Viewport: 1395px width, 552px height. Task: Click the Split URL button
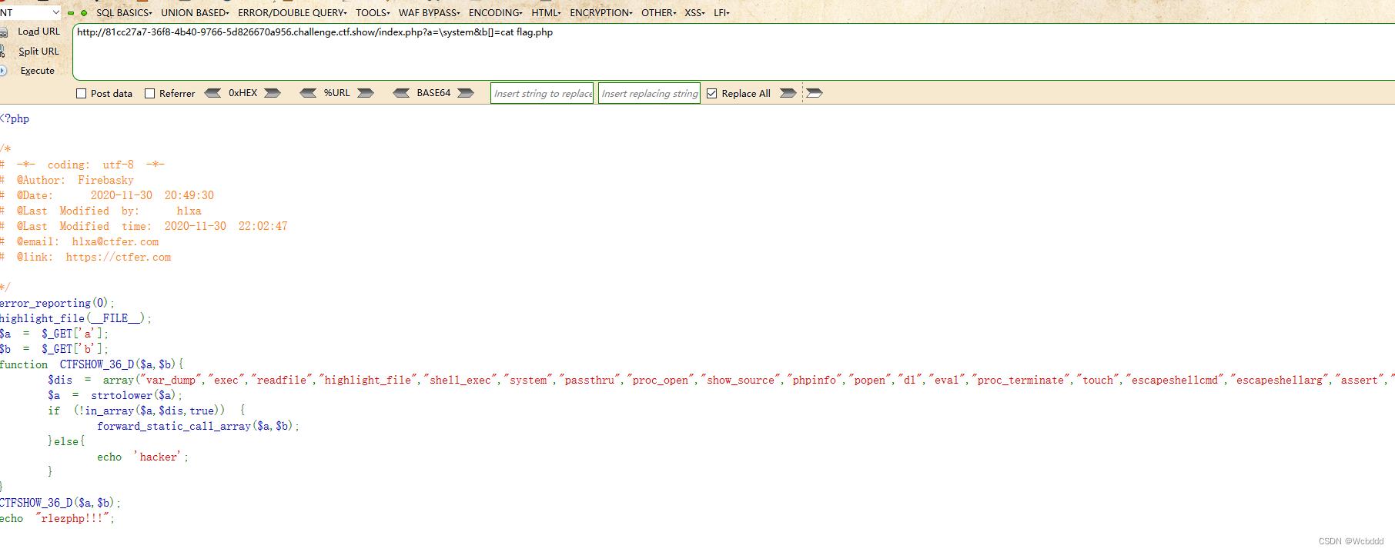(x=38, y=52)
